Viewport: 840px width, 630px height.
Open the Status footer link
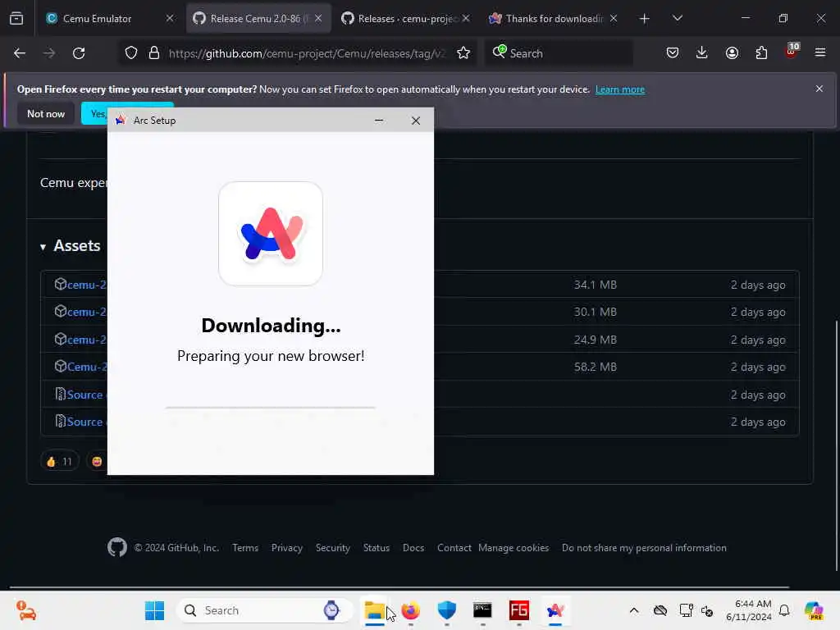pos(376,547)
